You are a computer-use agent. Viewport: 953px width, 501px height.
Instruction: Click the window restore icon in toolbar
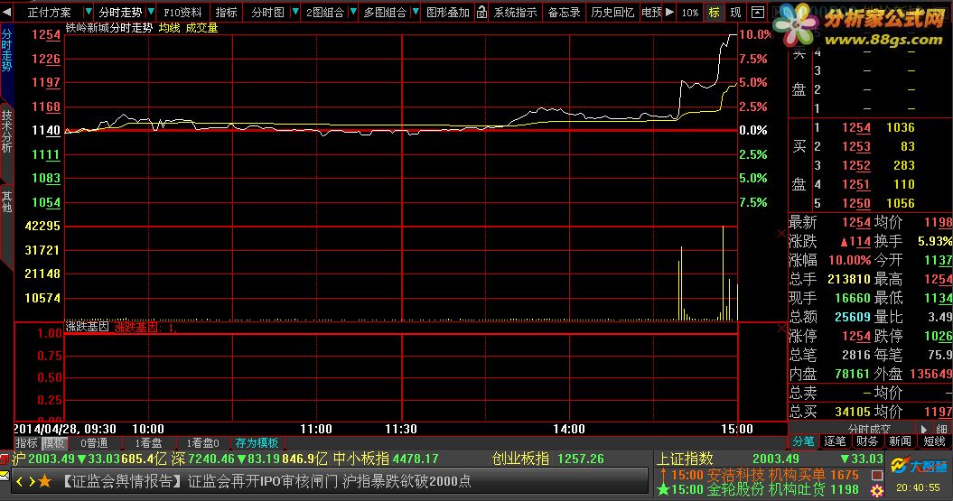click(x=757, y=12)
